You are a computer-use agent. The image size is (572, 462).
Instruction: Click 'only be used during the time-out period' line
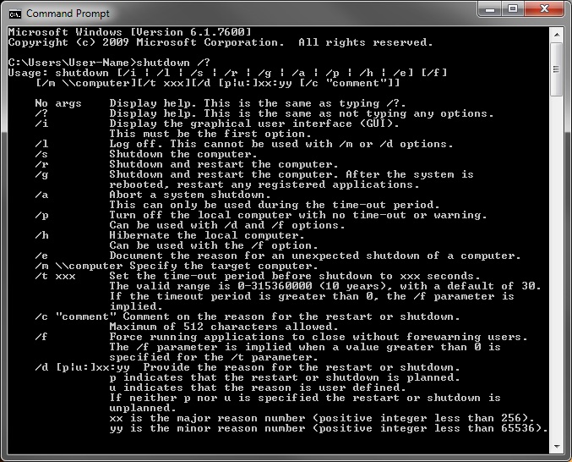click(275, 205)
